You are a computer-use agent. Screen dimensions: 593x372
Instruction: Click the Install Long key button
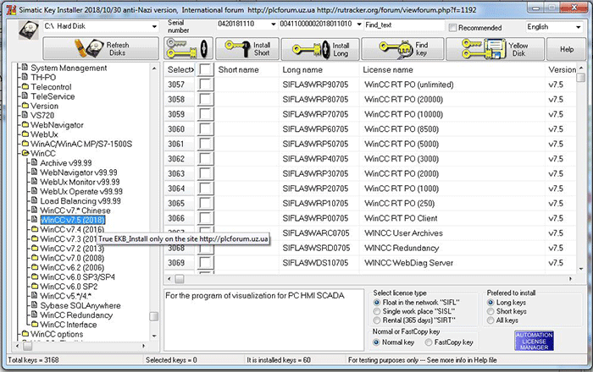[x=316, y=48]
